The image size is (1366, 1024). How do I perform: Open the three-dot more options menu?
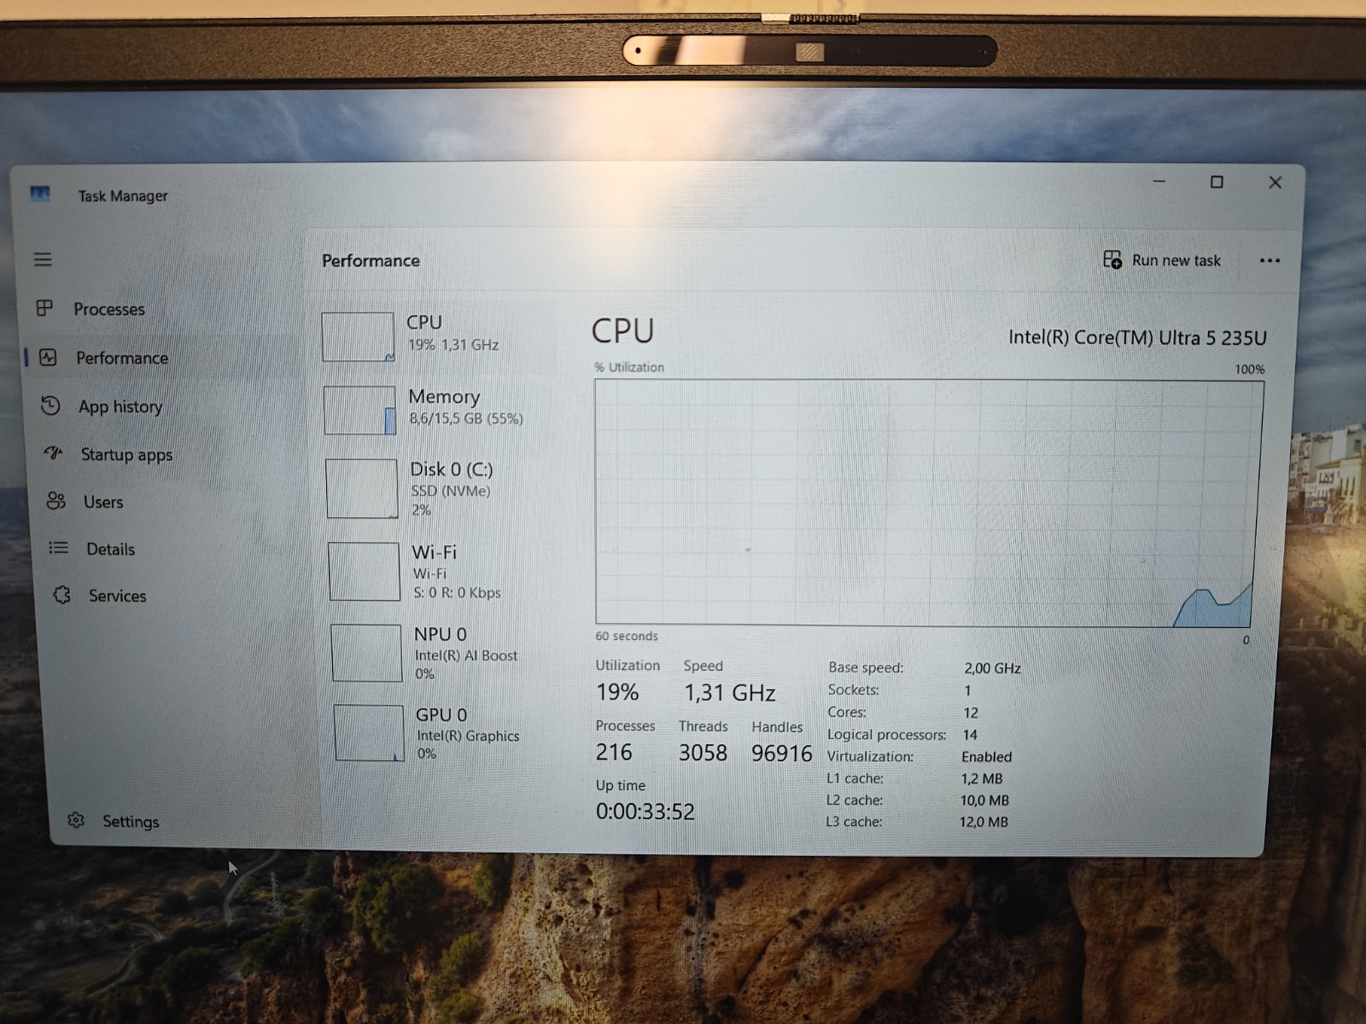[x=1270, y=260]
